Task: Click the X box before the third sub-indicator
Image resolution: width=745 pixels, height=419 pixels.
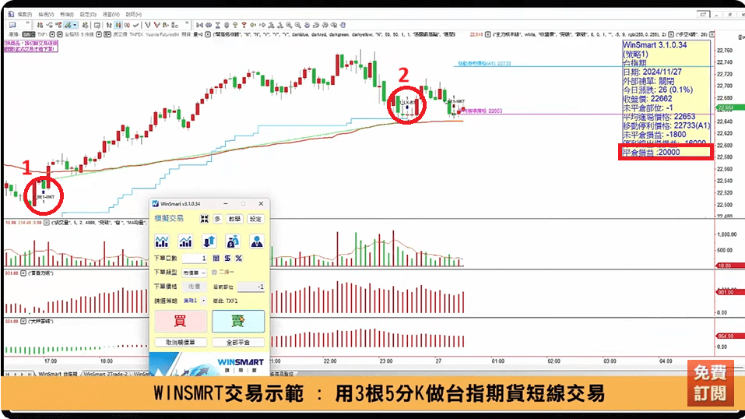Action: 23,322
